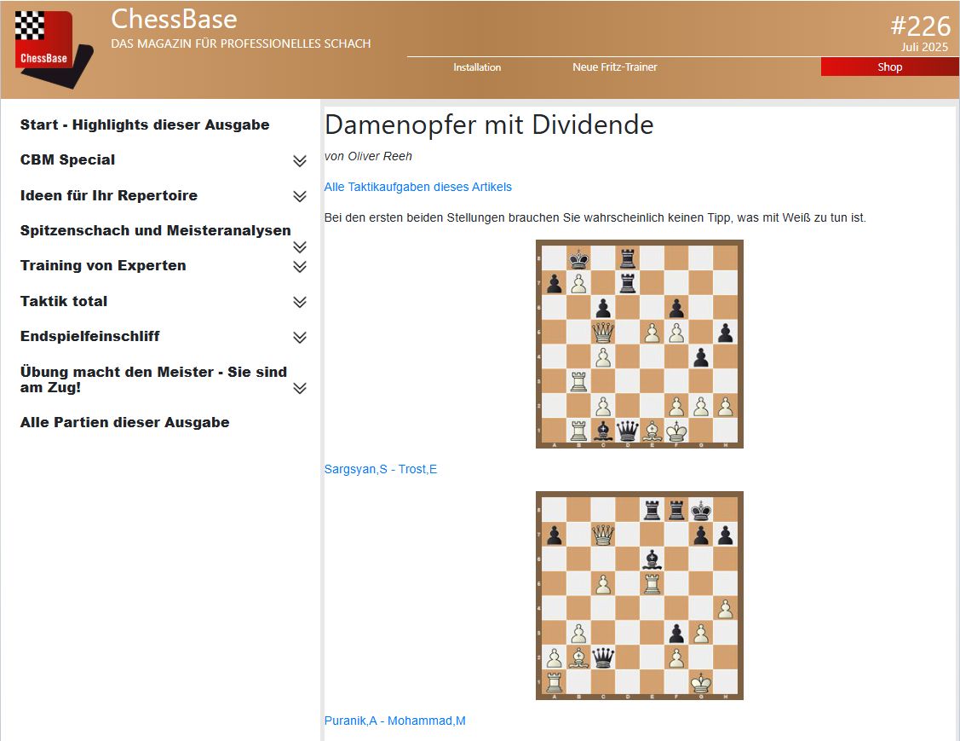Expand Übung macht den Meister chevron
The width and height of the screenshot is (960, 741).
coord(299,388)
